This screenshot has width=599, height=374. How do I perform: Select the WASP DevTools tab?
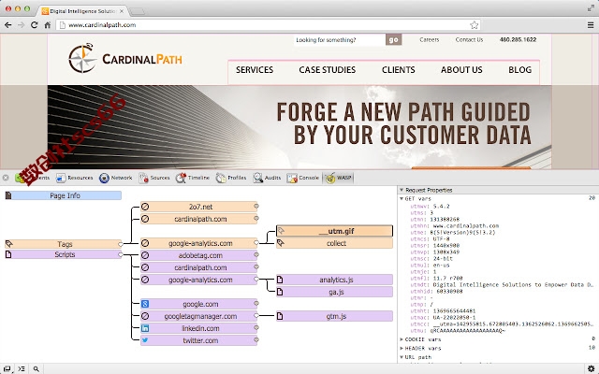click(339, 178)
